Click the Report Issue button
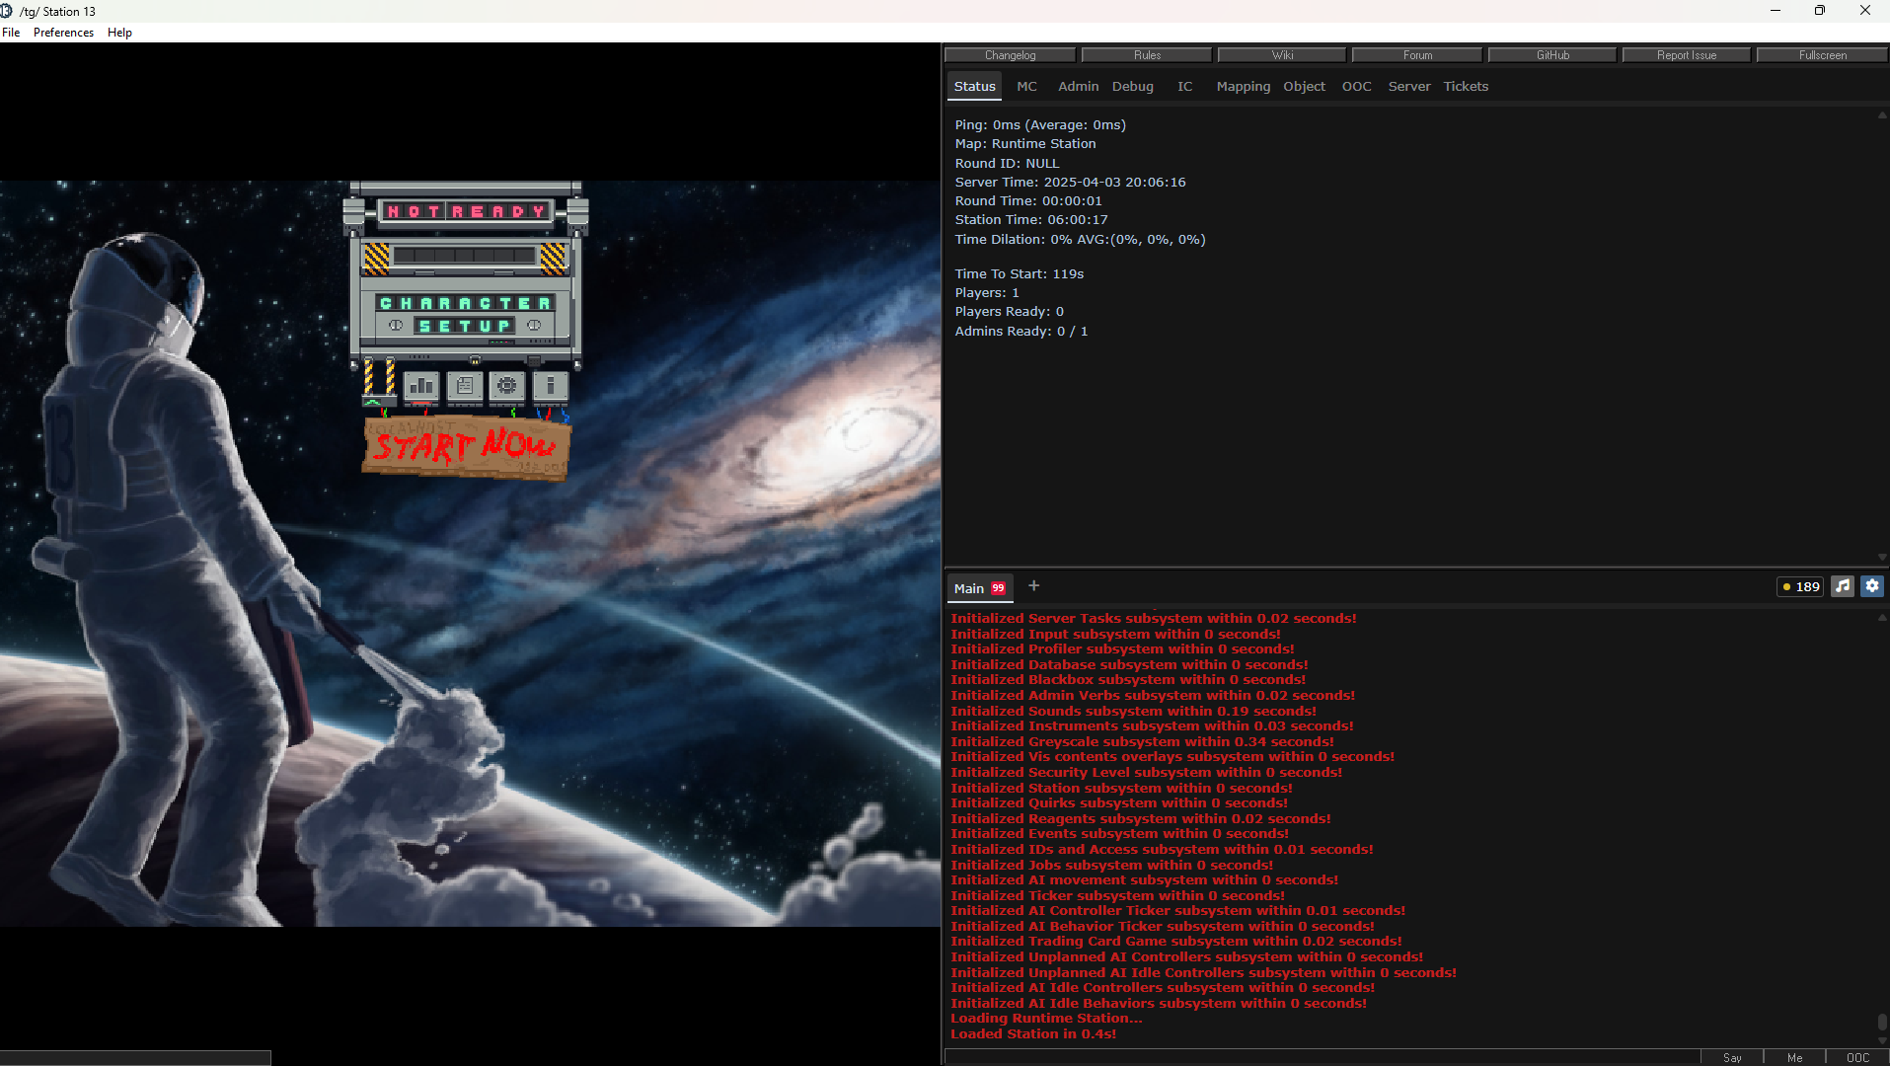1890x1066 pixels. click(1687, 55)
